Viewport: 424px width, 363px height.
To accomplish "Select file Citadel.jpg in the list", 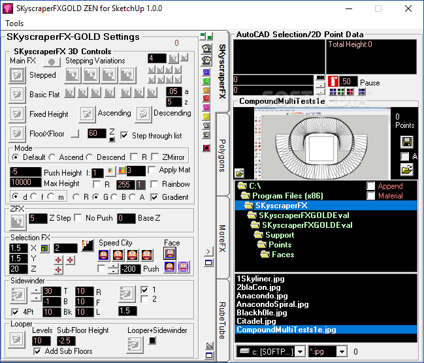I will point(256,321).
